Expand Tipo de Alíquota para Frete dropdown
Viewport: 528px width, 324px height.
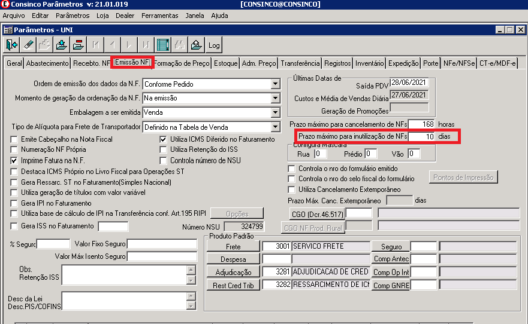click(x=275, y=127)
